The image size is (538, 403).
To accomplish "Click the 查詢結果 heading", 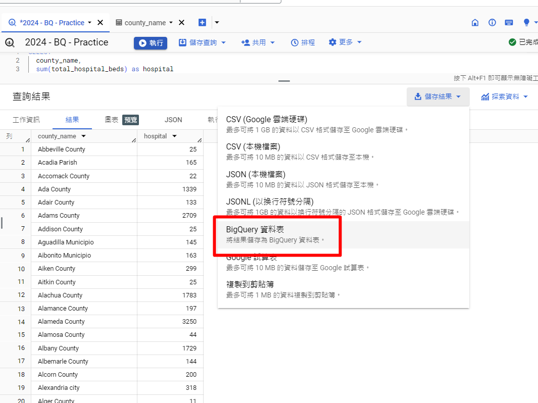I will click(31, 96).
